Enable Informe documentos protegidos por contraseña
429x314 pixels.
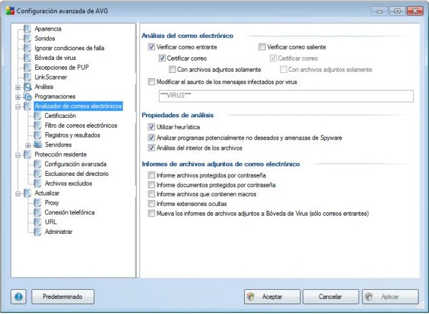pyautogui.click(x=151, y=185)
